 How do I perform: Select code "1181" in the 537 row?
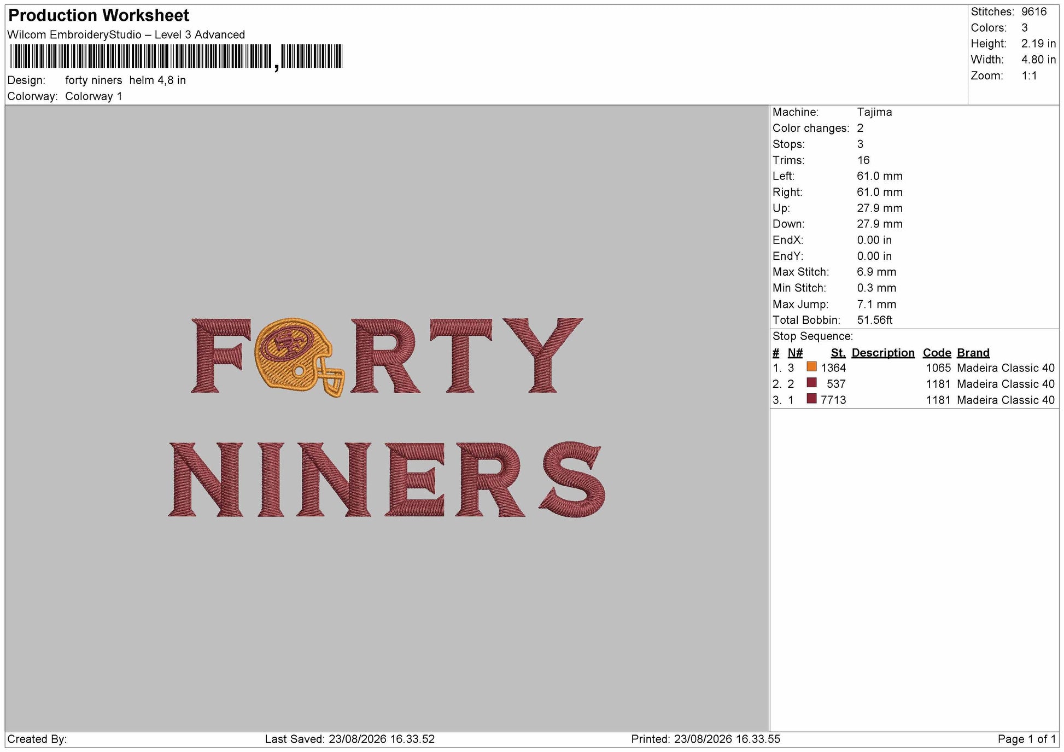pyautogui.click(x=939, y=384)
